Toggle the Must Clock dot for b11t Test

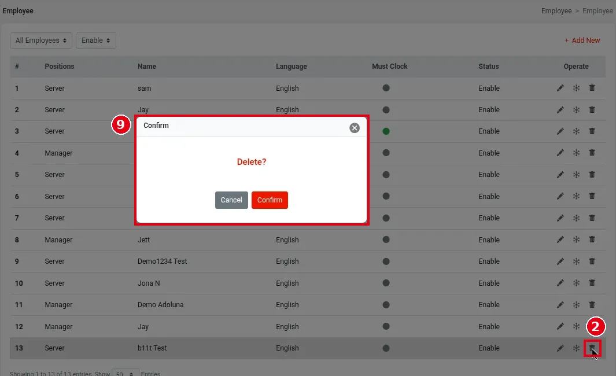(x=386, y=348)
